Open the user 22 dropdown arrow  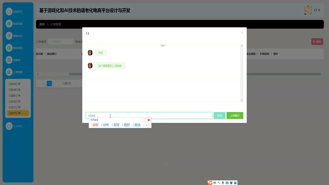pos(319,10)
